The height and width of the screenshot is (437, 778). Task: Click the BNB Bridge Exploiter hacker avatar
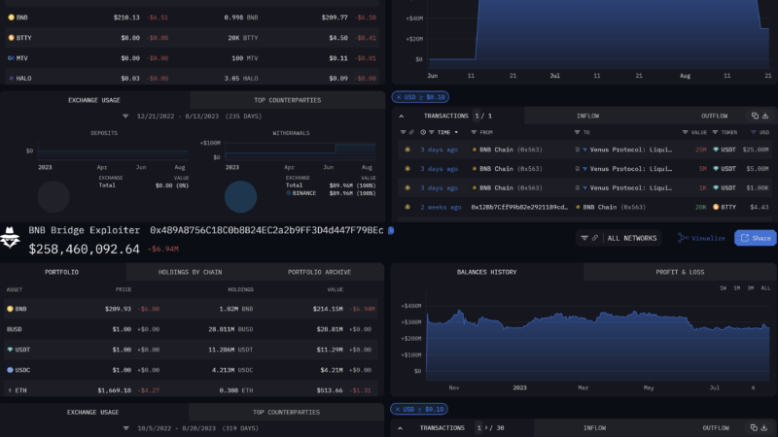[10, 237]
